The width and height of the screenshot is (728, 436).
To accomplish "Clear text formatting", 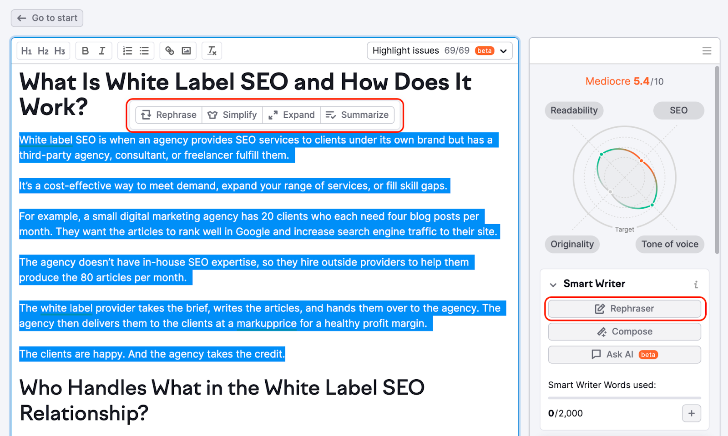I will pos(212,50).
